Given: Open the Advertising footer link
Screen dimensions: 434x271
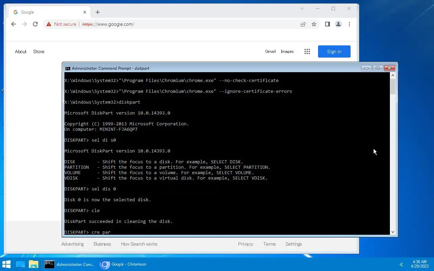Looking at the screenshot, I should [x=73, y=244].
